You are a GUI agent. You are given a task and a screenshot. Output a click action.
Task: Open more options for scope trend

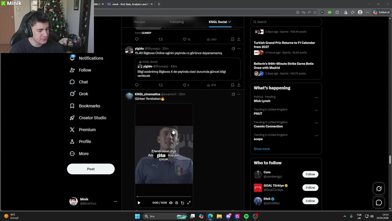pyautogui.click(x=316, y=136)
